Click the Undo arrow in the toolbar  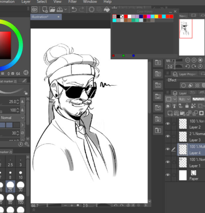click(x=74, y=9)
